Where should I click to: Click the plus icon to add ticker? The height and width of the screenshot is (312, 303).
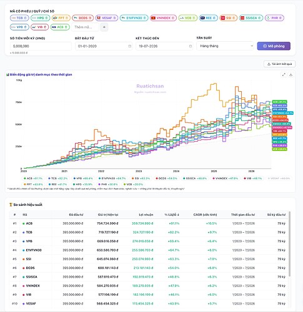104,27
